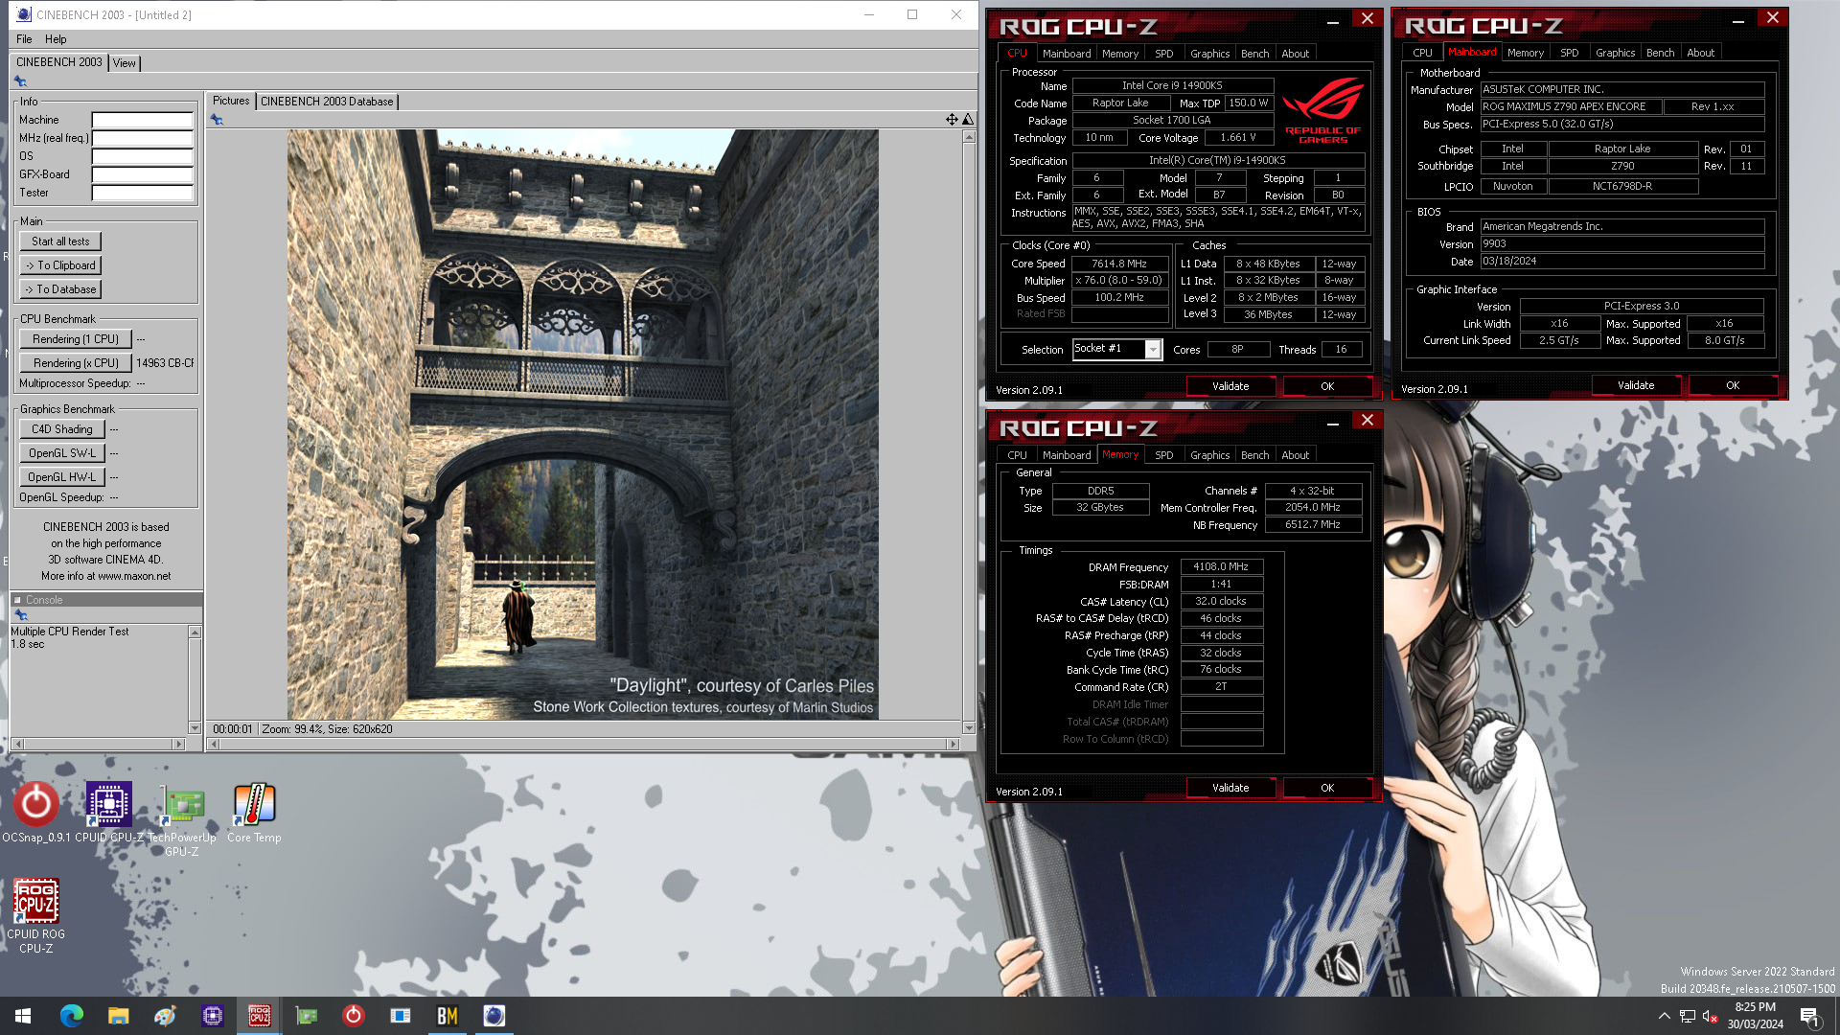Click the picture's vertical scrollbar down arrow
Viewport: 1840px width, 1035px height.
(969, 728)
